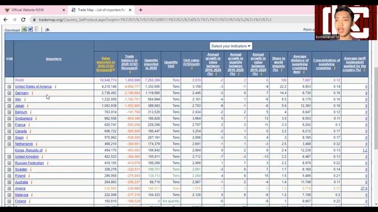Open info icon next to Italy
The width and height of the screenshot is (378, 212).
(25, 100)
